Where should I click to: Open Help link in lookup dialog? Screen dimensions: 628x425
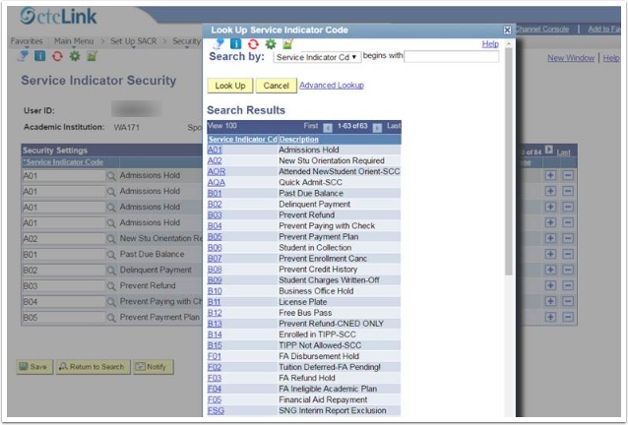[490, 44]
